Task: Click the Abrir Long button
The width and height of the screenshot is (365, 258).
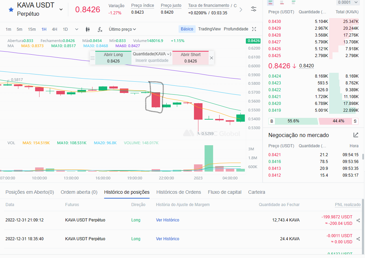Action: (x=113, y=57)
